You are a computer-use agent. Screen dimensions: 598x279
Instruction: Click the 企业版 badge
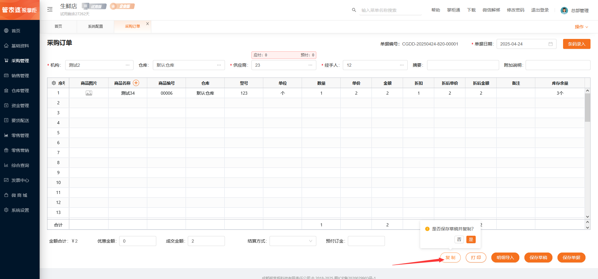coord(122,6)
